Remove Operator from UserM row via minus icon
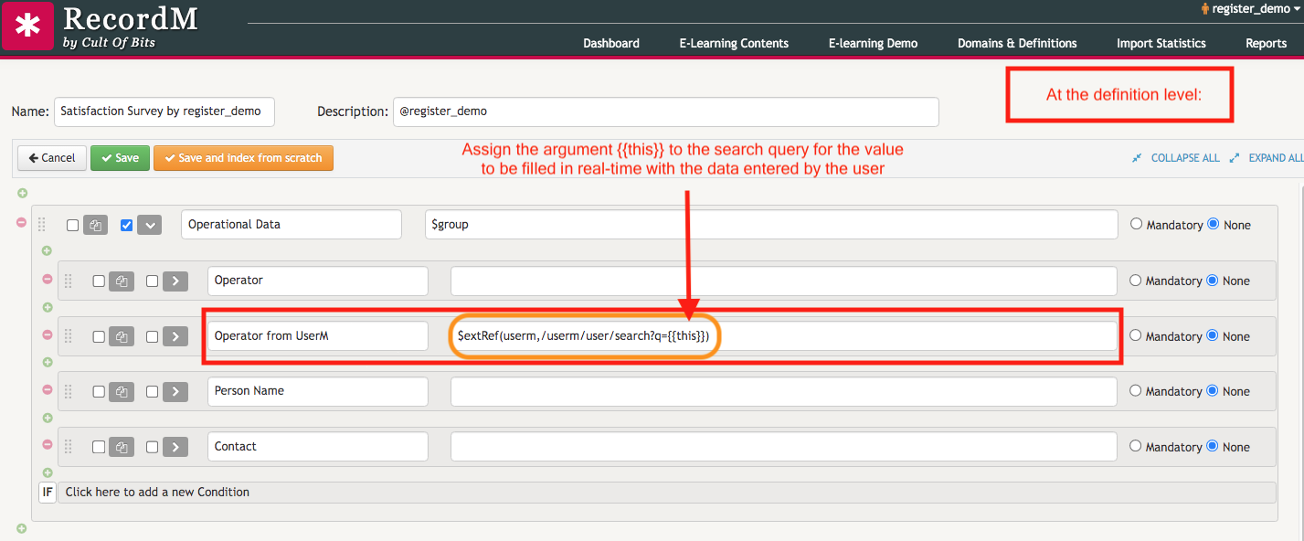Screen dimensions: 1304x541 click(x=48, y=334)
